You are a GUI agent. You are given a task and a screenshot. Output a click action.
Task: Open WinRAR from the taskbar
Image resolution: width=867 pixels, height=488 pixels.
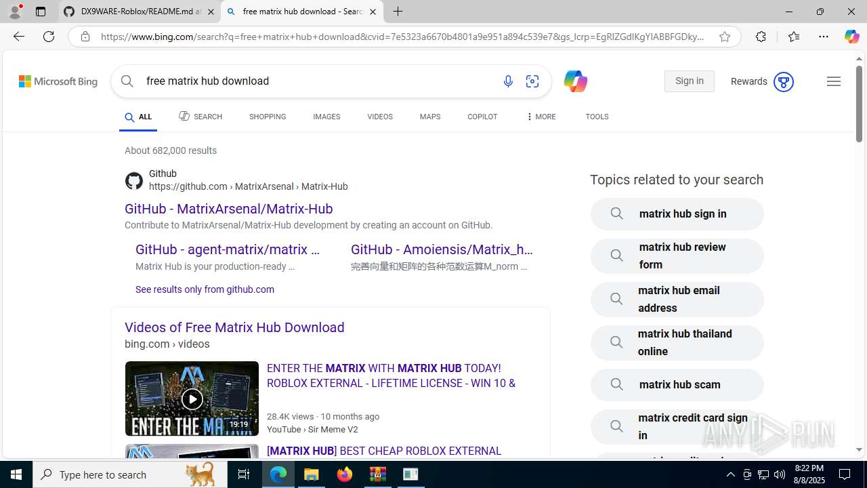click(x=377, y=474)
